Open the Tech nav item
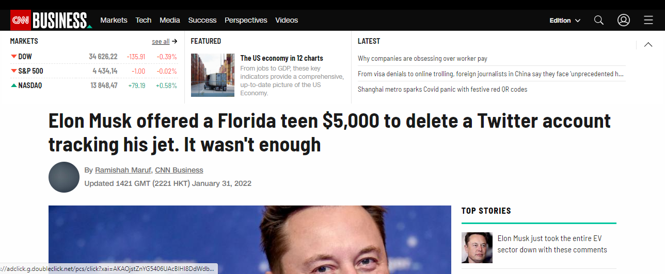Screen dimensions: 665x274 pos(144,20)
